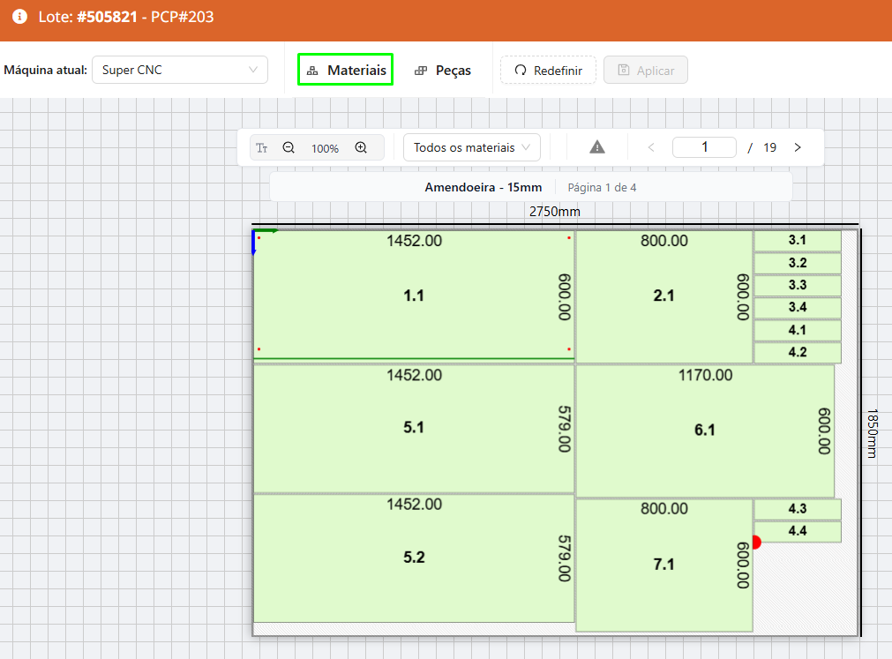Viewport: 892px width, 659px height.
Task: Select small piece 3.1
Action: pos(798,241)
